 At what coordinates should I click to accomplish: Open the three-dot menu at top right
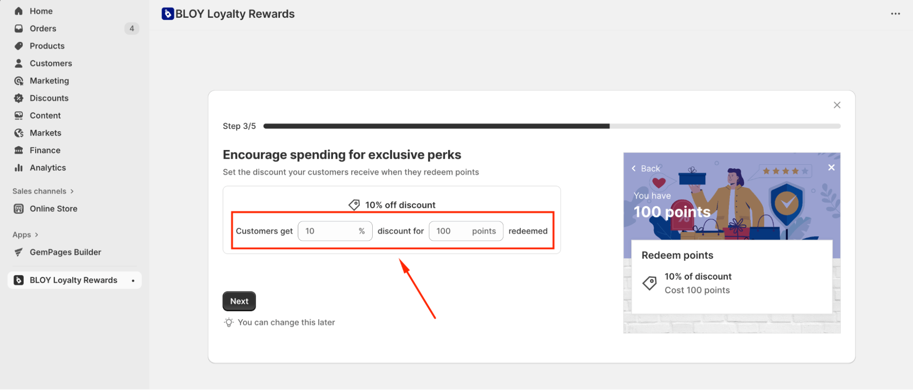click(895, 14)
